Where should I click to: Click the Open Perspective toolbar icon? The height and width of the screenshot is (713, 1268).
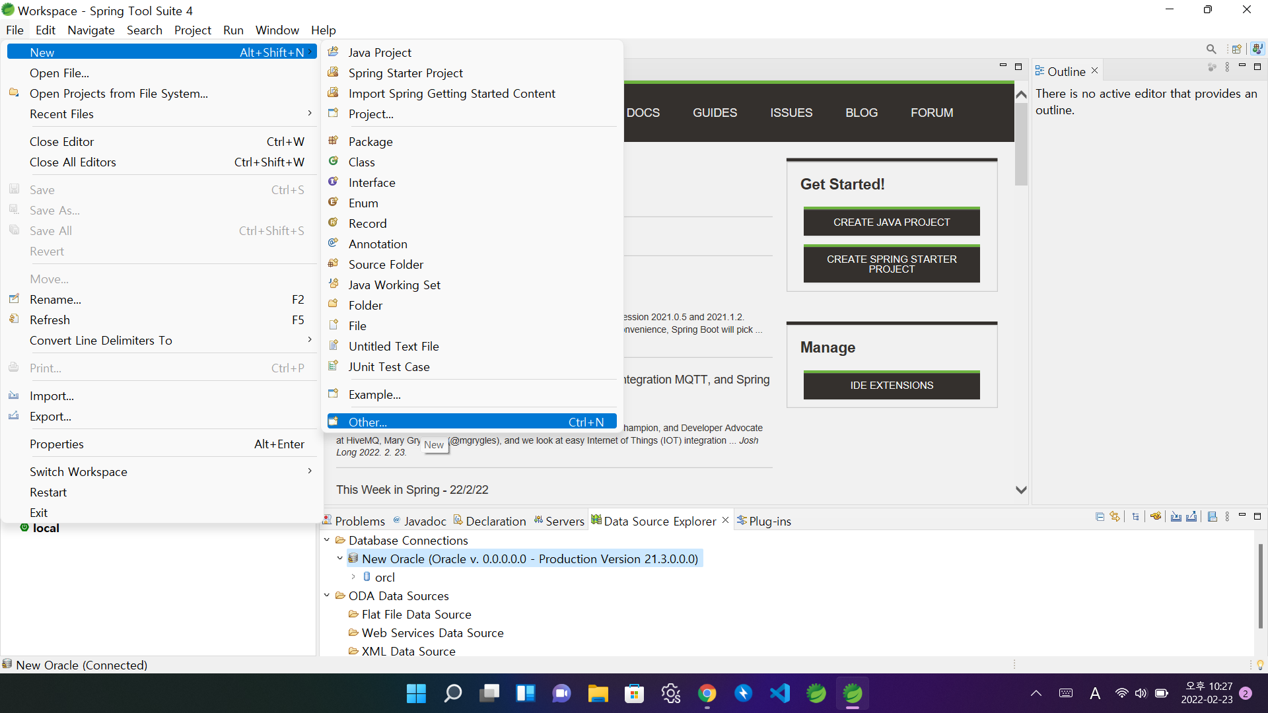pyautogui.click(x=1237, y=49)
